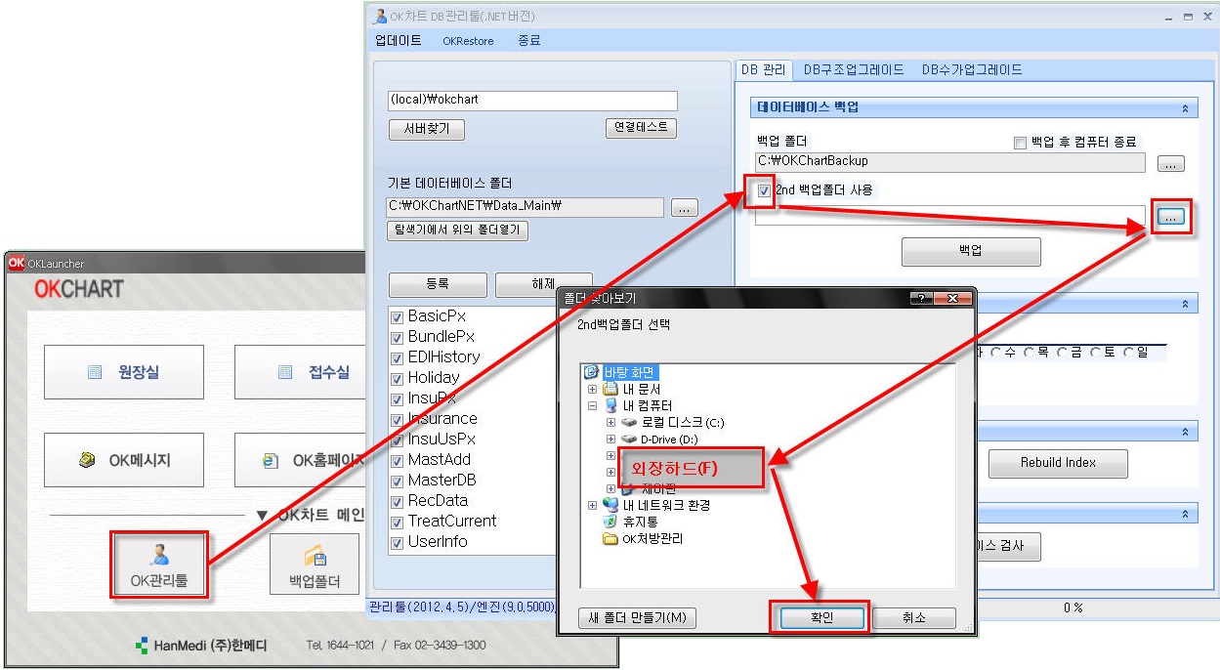Screen dimensions: 1220x670
Task: Click the OK차트 DB 관리툴 title bar icon
Action: point(381,16)
